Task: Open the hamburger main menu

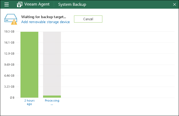Action: point(6,4)
